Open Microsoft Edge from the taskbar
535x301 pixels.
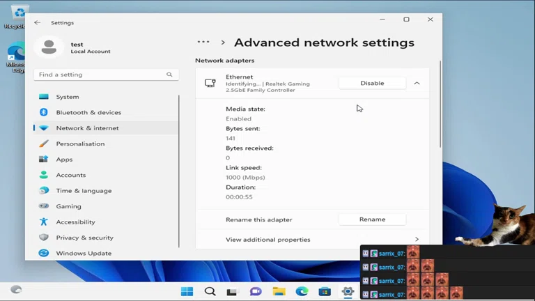click(302, 291)
